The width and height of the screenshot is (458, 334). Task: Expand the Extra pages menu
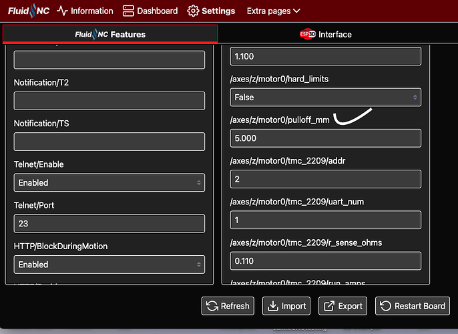coord(273,11)
